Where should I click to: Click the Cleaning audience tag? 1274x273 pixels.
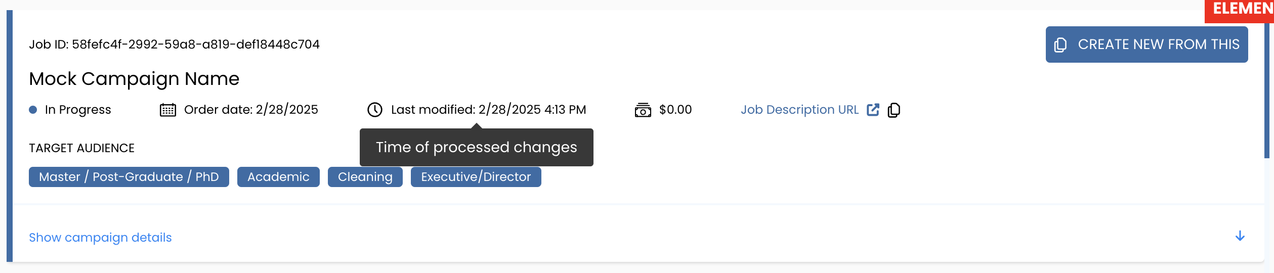[x=365, y=177]
